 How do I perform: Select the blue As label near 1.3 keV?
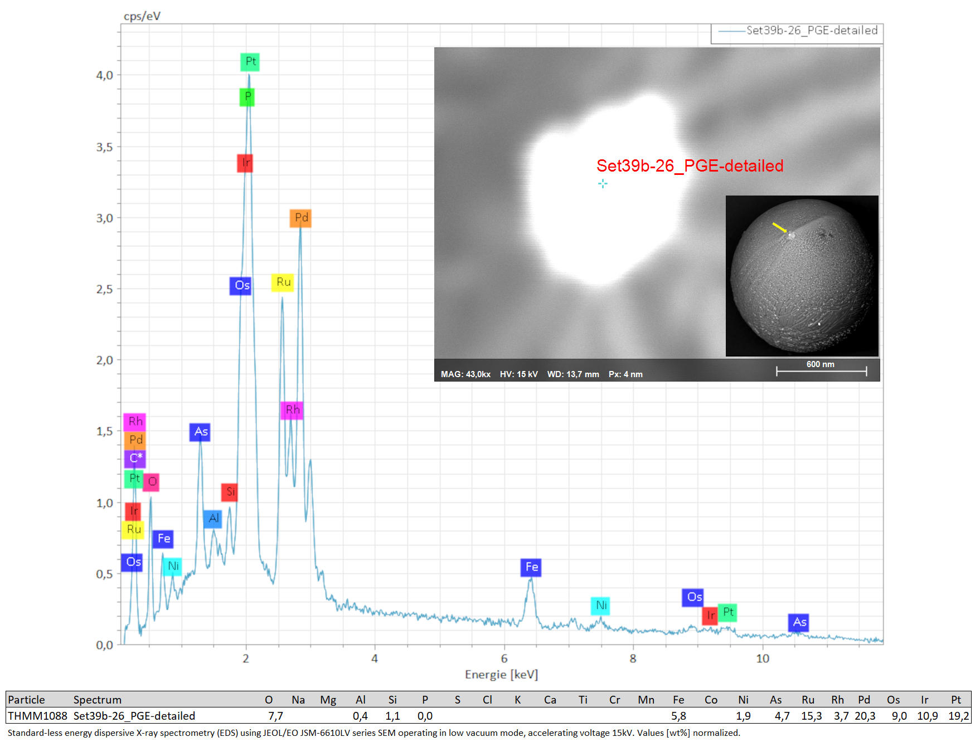pos(200,432)
